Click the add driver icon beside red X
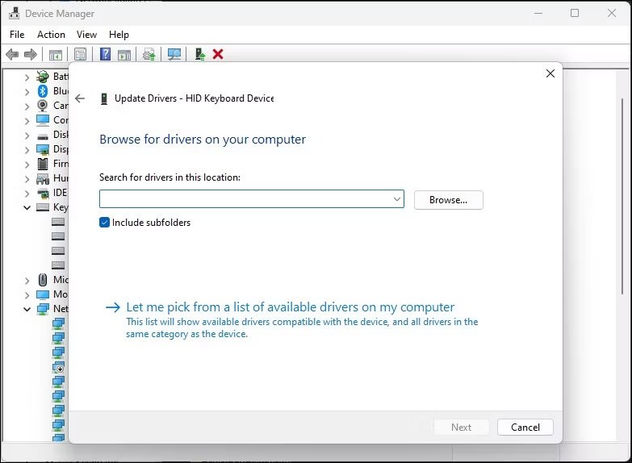The width and height of the screenshot is (632, 463). pos(199,54)
